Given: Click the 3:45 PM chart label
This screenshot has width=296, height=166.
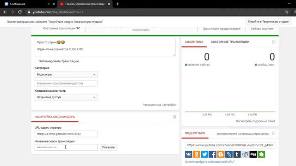Looking at the screenshot, I should pyautogui.click(x=207, y=115).
